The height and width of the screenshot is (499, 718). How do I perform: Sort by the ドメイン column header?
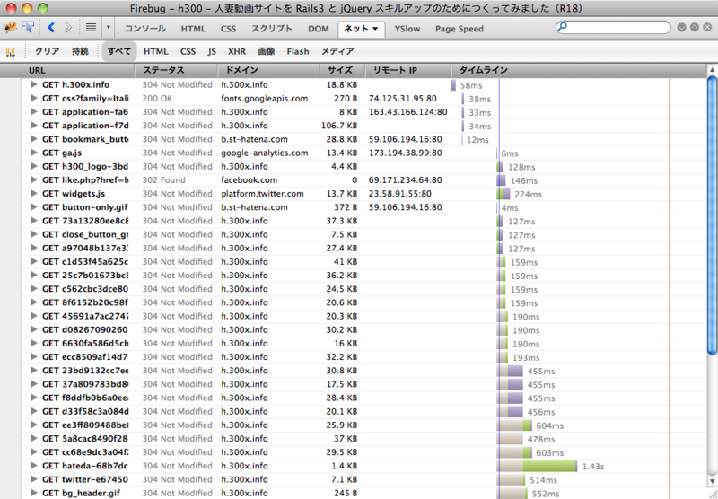268,70
